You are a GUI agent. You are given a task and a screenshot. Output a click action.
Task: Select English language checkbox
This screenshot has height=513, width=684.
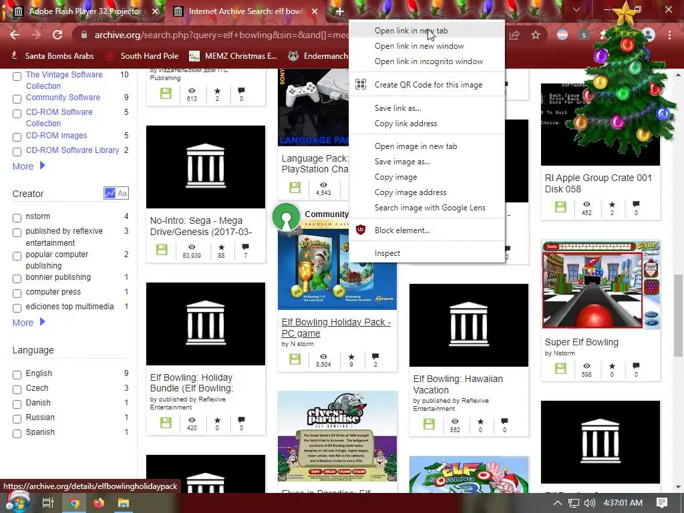pyautogui.click(x=17, y=375)
